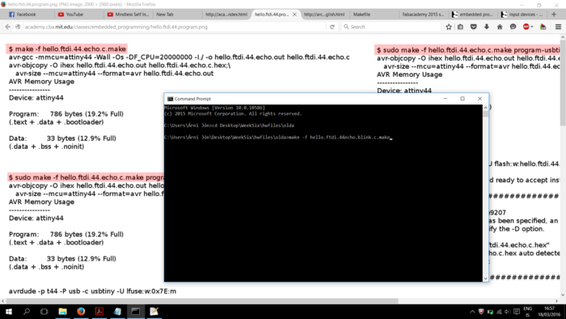The width and height of the screenshot is (566, 319).
Task: Click the colorful extension icon beside ABP
Action: pos(543,27)
